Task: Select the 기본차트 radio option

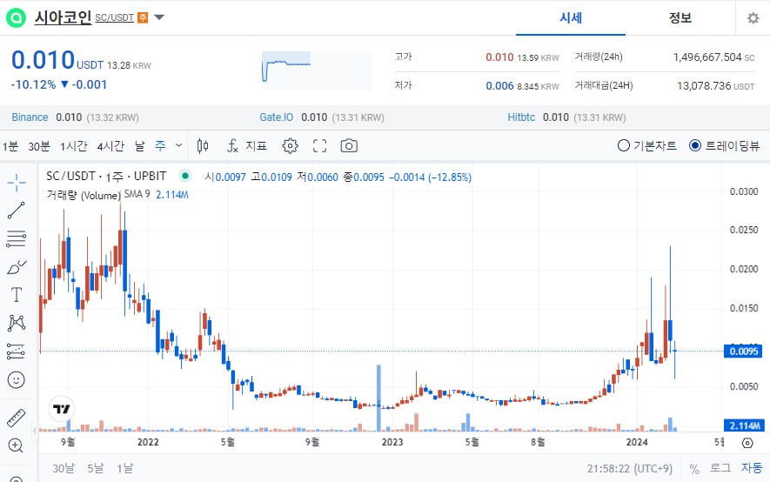Action: pyautogui.click(x=646, y=146)
